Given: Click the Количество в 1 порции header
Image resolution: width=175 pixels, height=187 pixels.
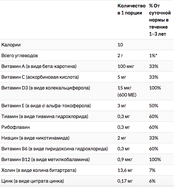Looking at the screenshot, I should click(132, 9).
